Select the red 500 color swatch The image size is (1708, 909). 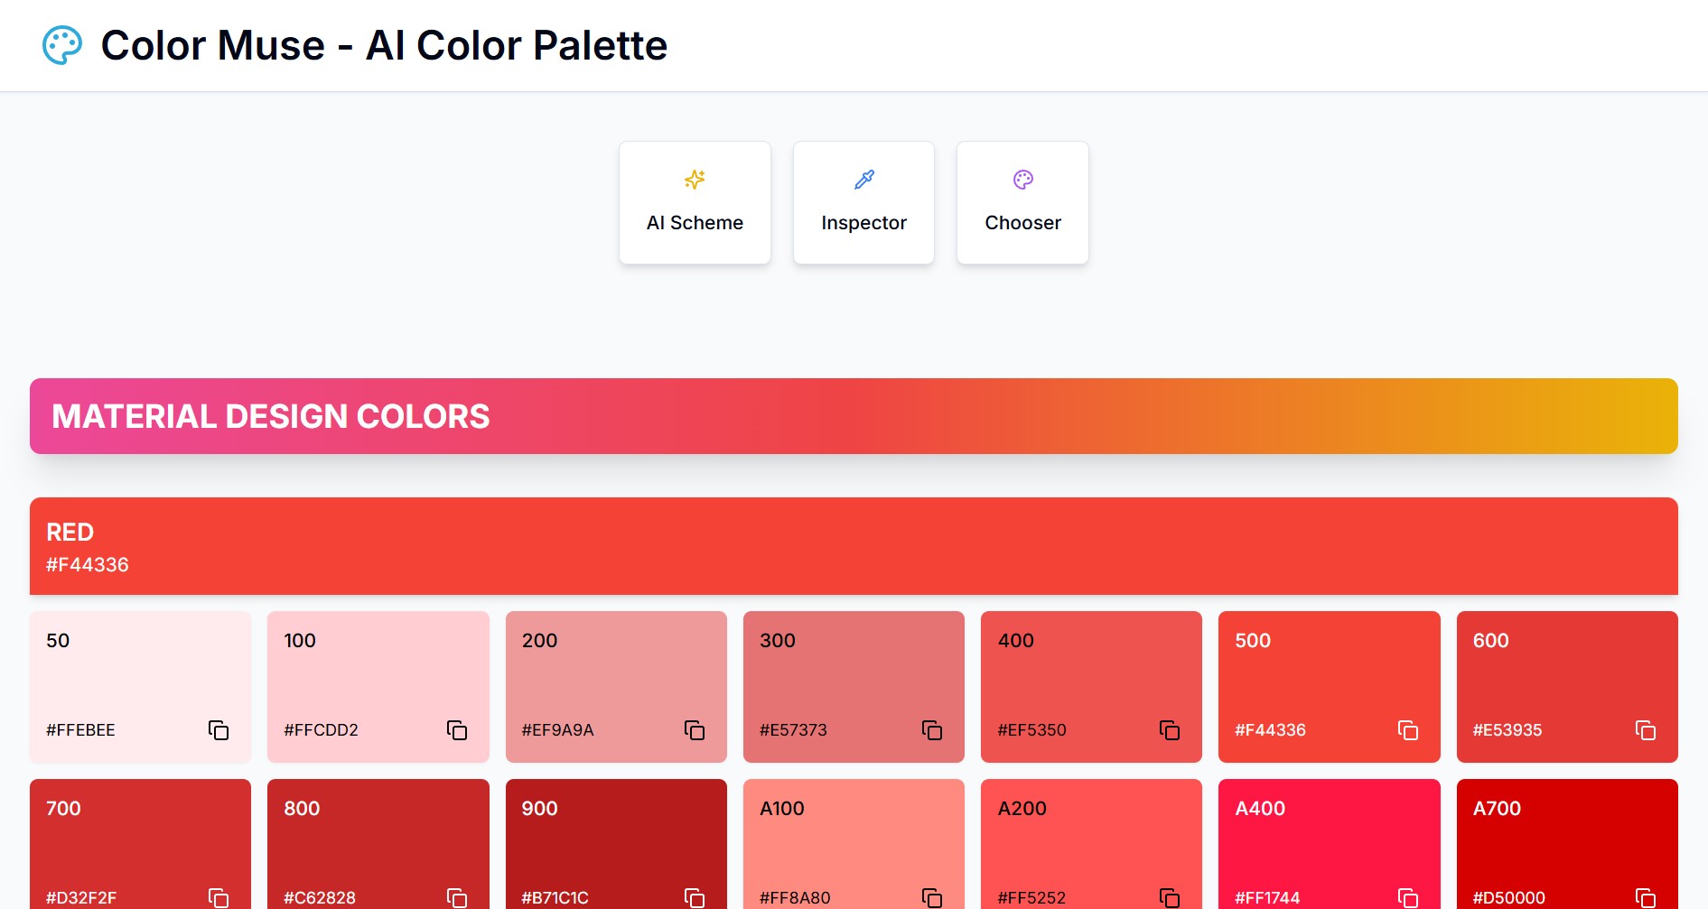click(x=1330, y=687)
